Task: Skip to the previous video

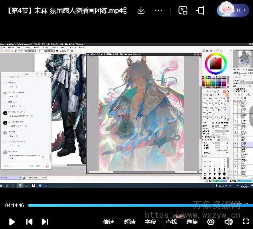Action: [29, 221]
